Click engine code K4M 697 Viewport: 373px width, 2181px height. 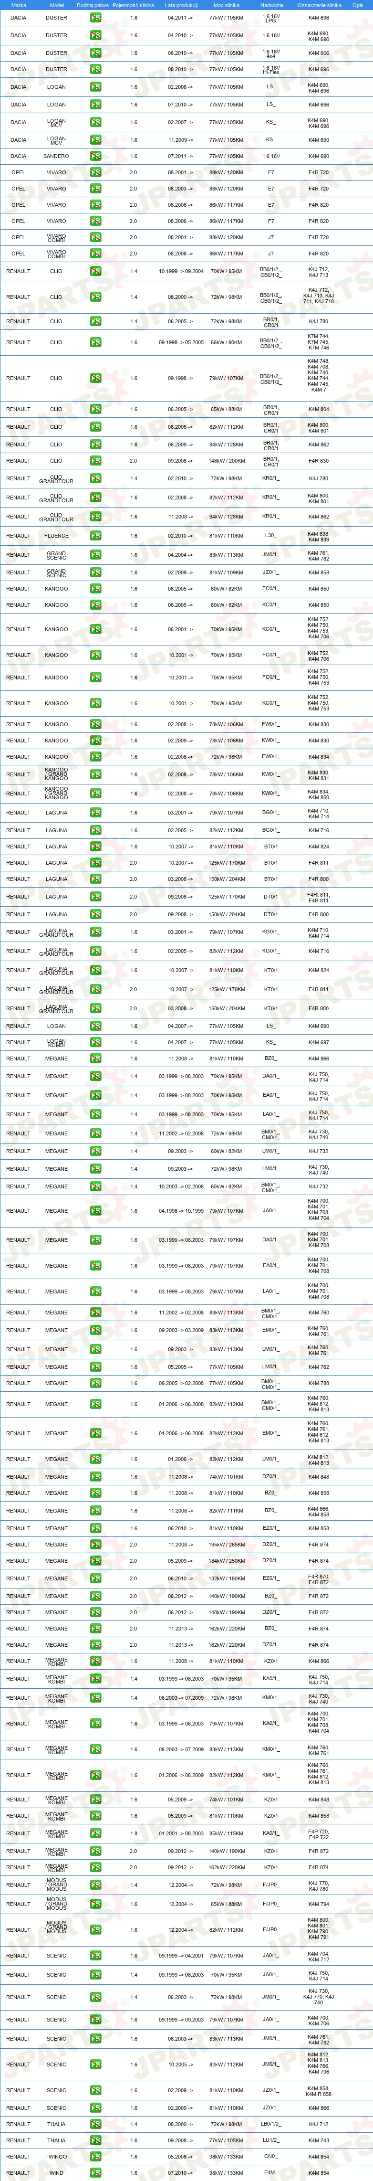click(x=319, y=1042)
